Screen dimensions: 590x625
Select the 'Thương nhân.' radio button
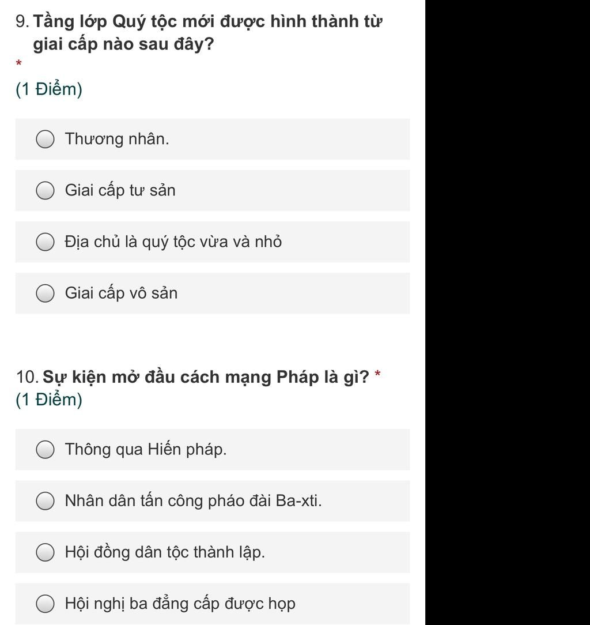pyautogui.click(x=45, y=140)
